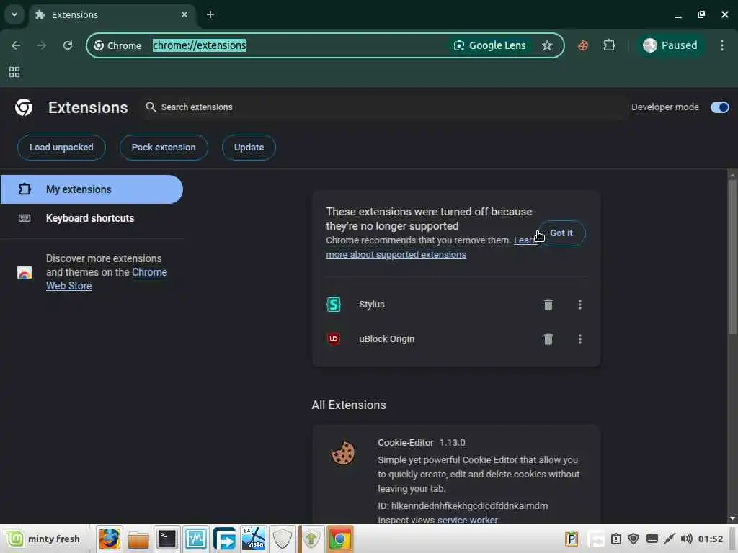The height and width of the screenshot is (553, 738).
Task: Click the scrollbar down arrow
Action: pos(732,518)
